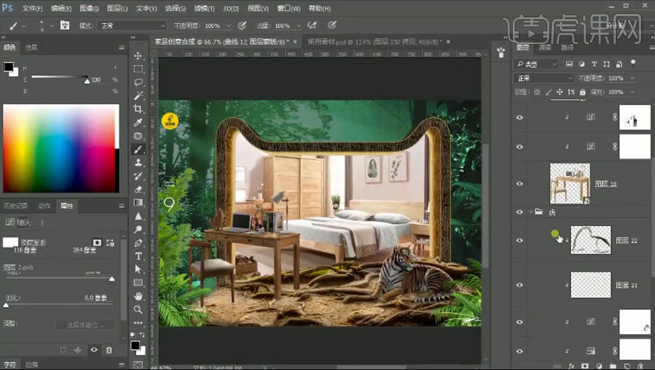This screenshot has width=655, height=370.
Task: Pick the Crop tool
Action: click(x=138, y=109)
